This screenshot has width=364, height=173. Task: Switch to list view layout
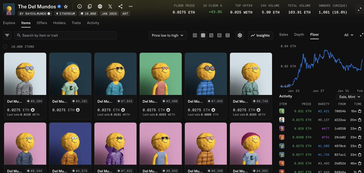[219, 35]
